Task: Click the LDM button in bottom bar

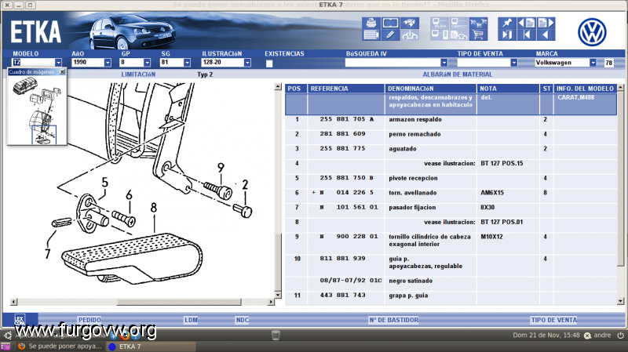Action: click(191, 320)
